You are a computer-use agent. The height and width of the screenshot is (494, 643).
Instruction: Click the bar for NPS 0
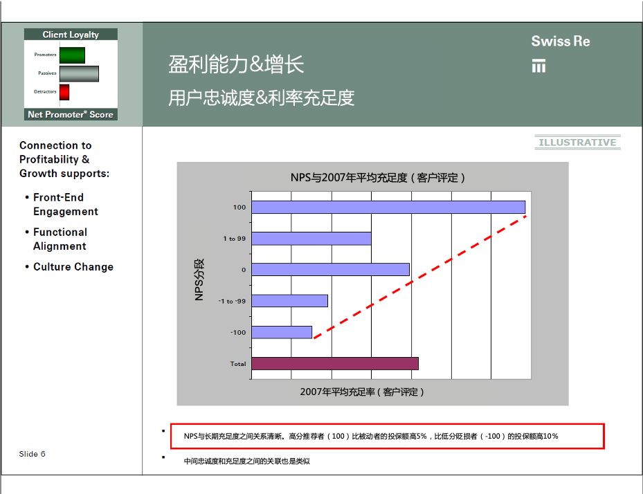[x=330, y=270]
